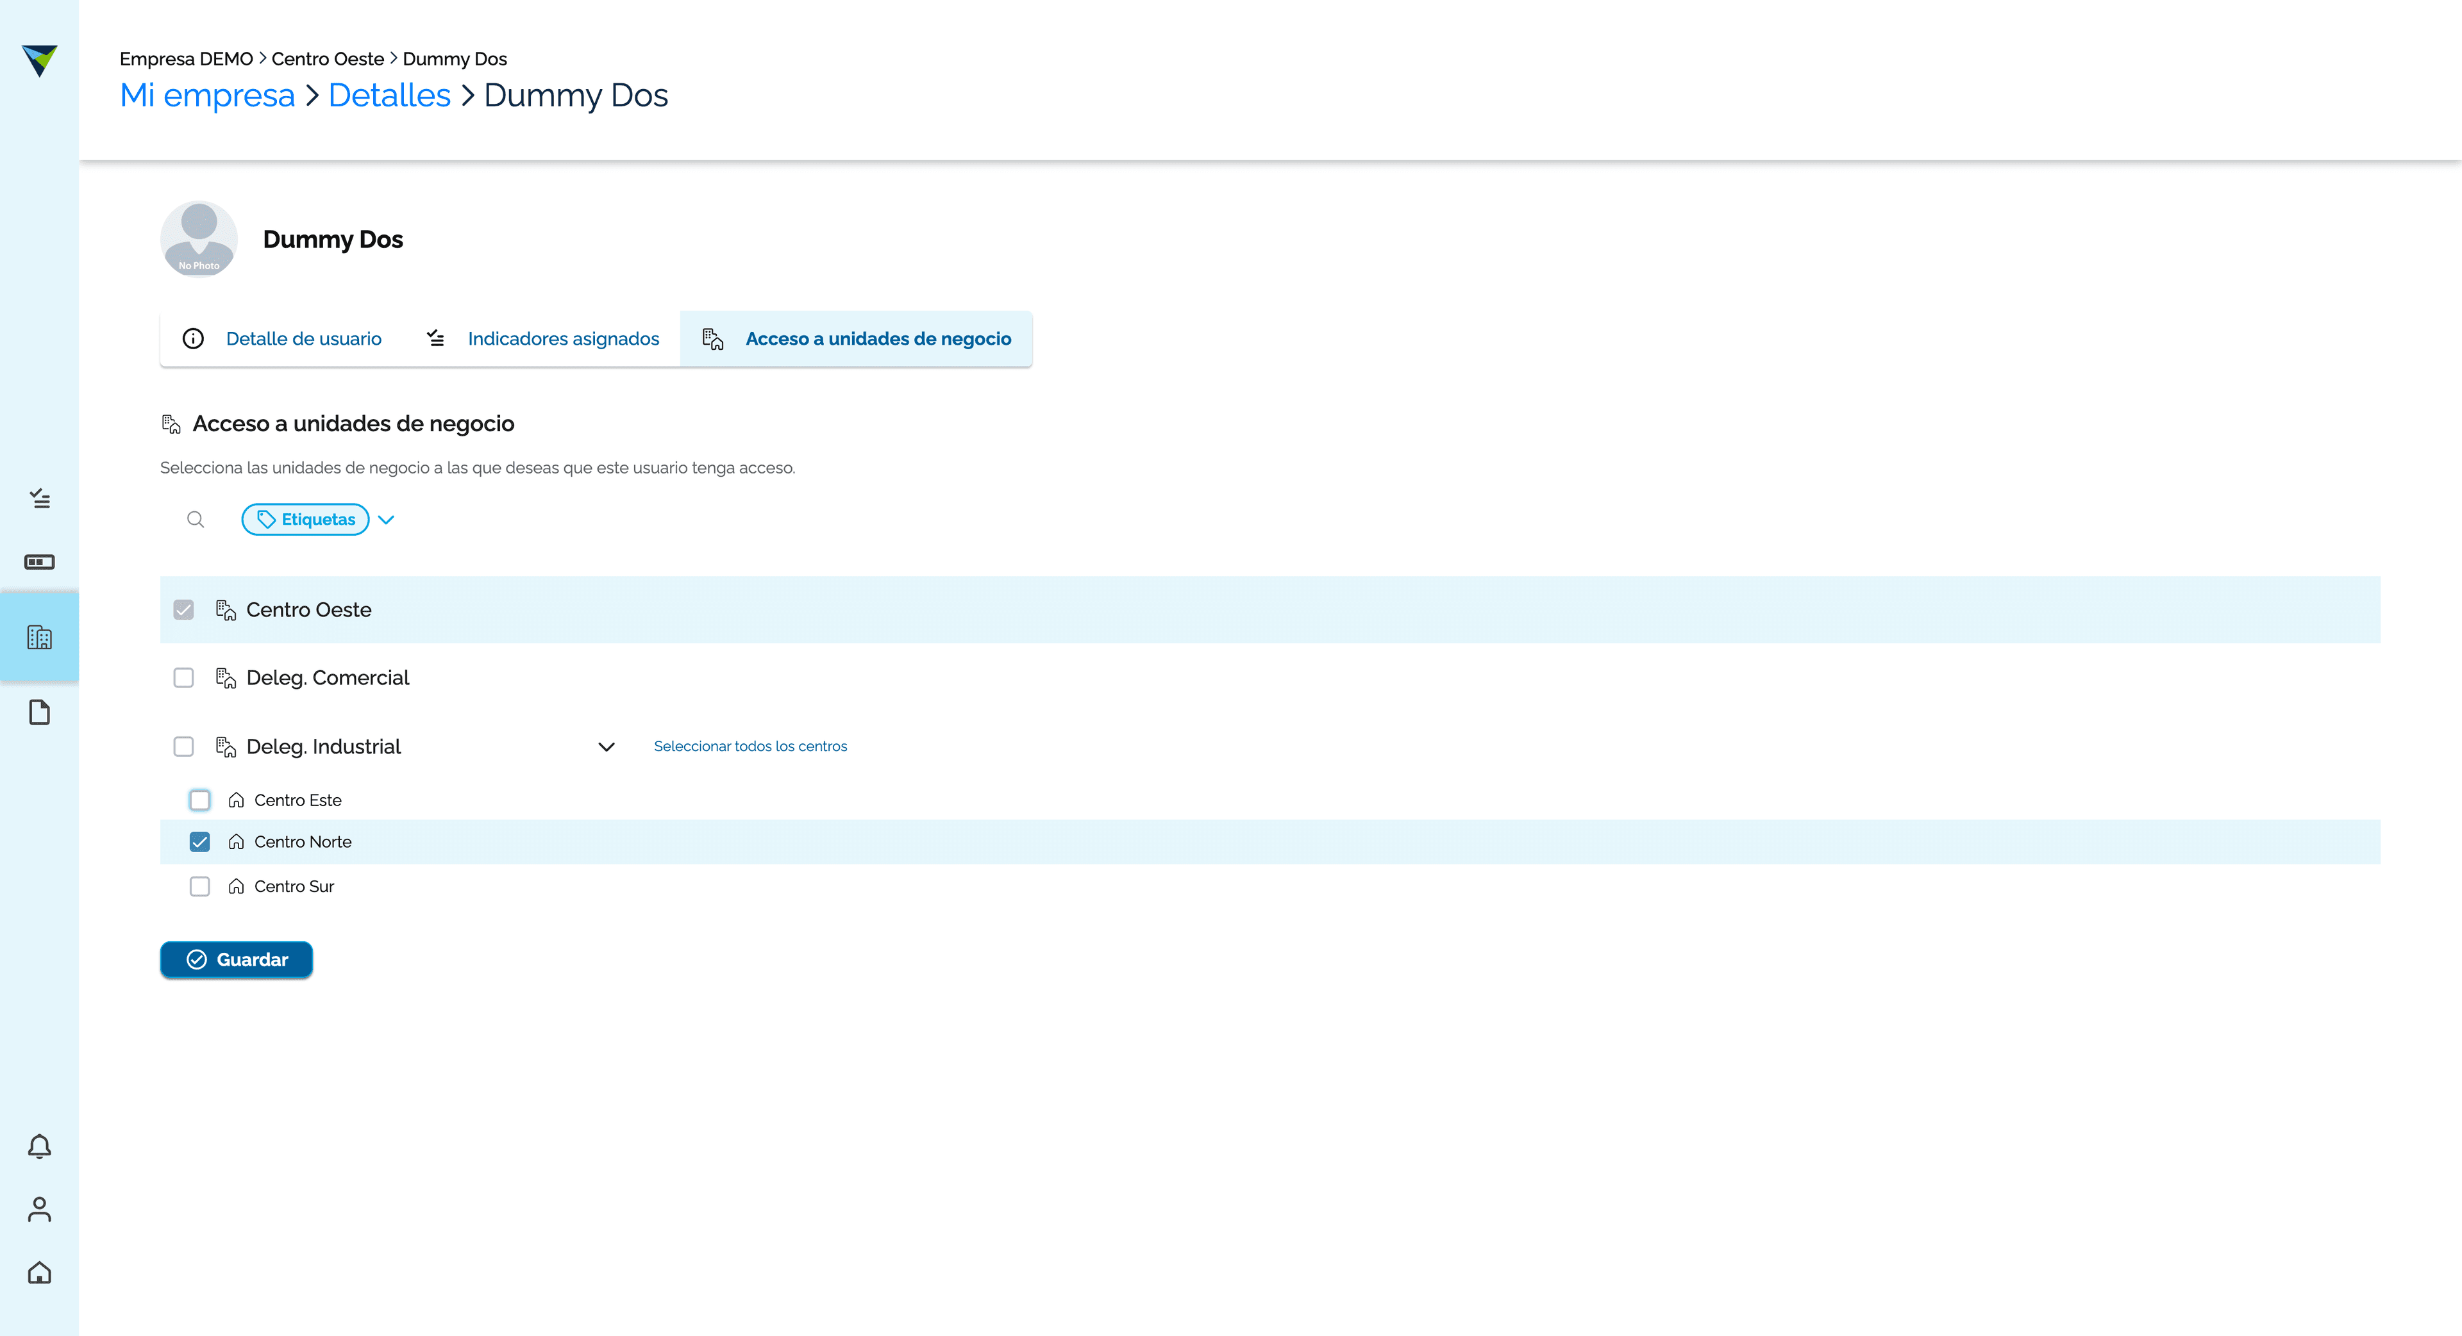The image size is (2462, 1336).
Task: Click the checklist icon of Indicadores asignados
Action: (436, 338)
